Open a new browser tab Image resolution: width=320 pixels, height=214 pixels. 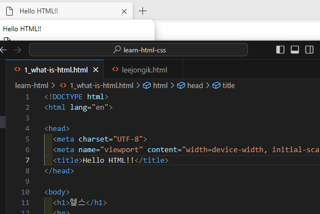coord(142,11)
